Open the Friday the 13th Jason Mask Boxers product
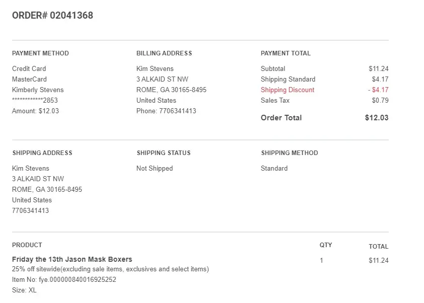This screenshot has width=424, height=303. pyautogui.click(x=72, y=259)
